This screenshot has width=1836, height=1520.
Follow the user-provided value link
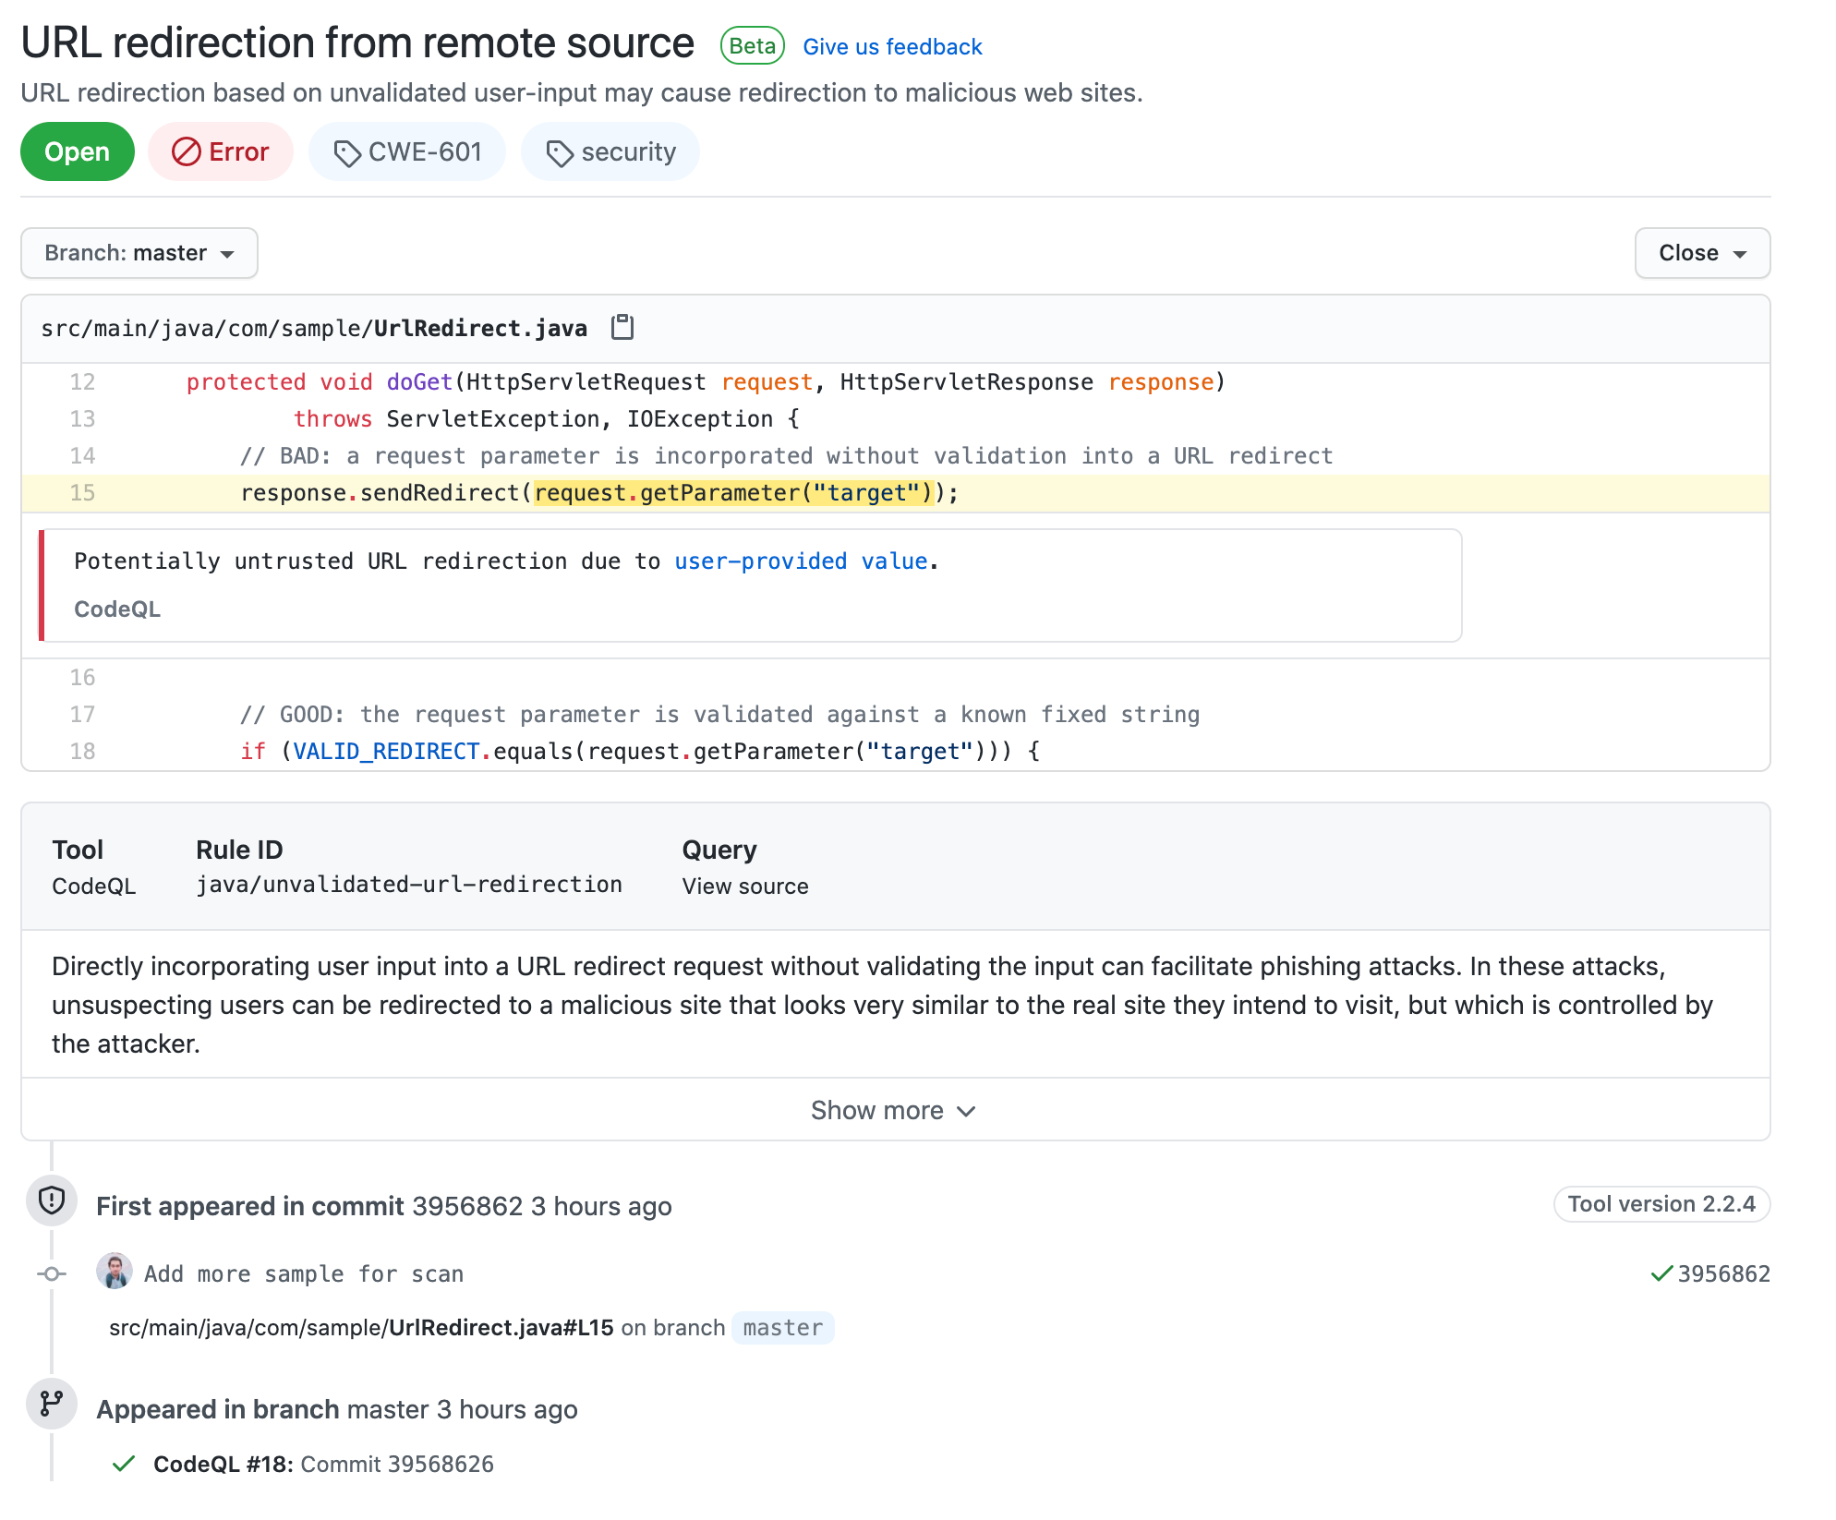800,561
